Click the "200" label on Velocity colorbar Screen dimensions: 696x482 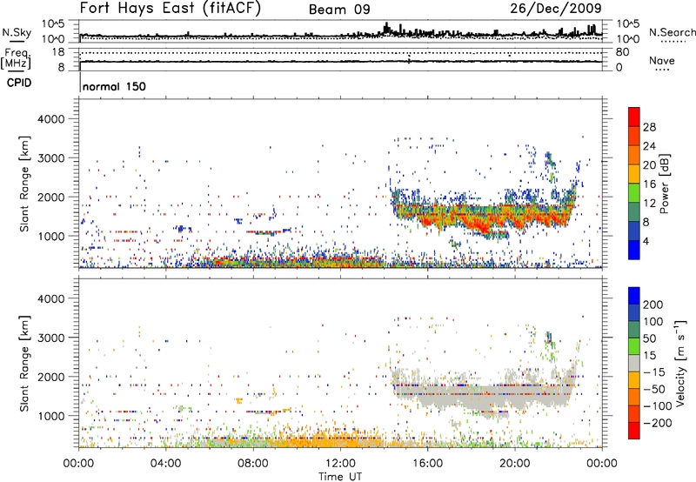tap(653, 305)
